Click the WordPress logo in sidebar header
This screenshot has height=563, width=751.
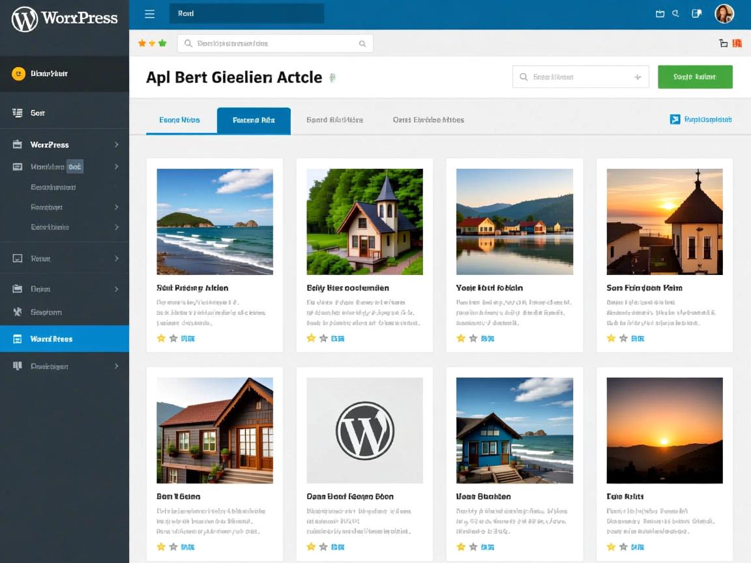(x=25, y=19)
